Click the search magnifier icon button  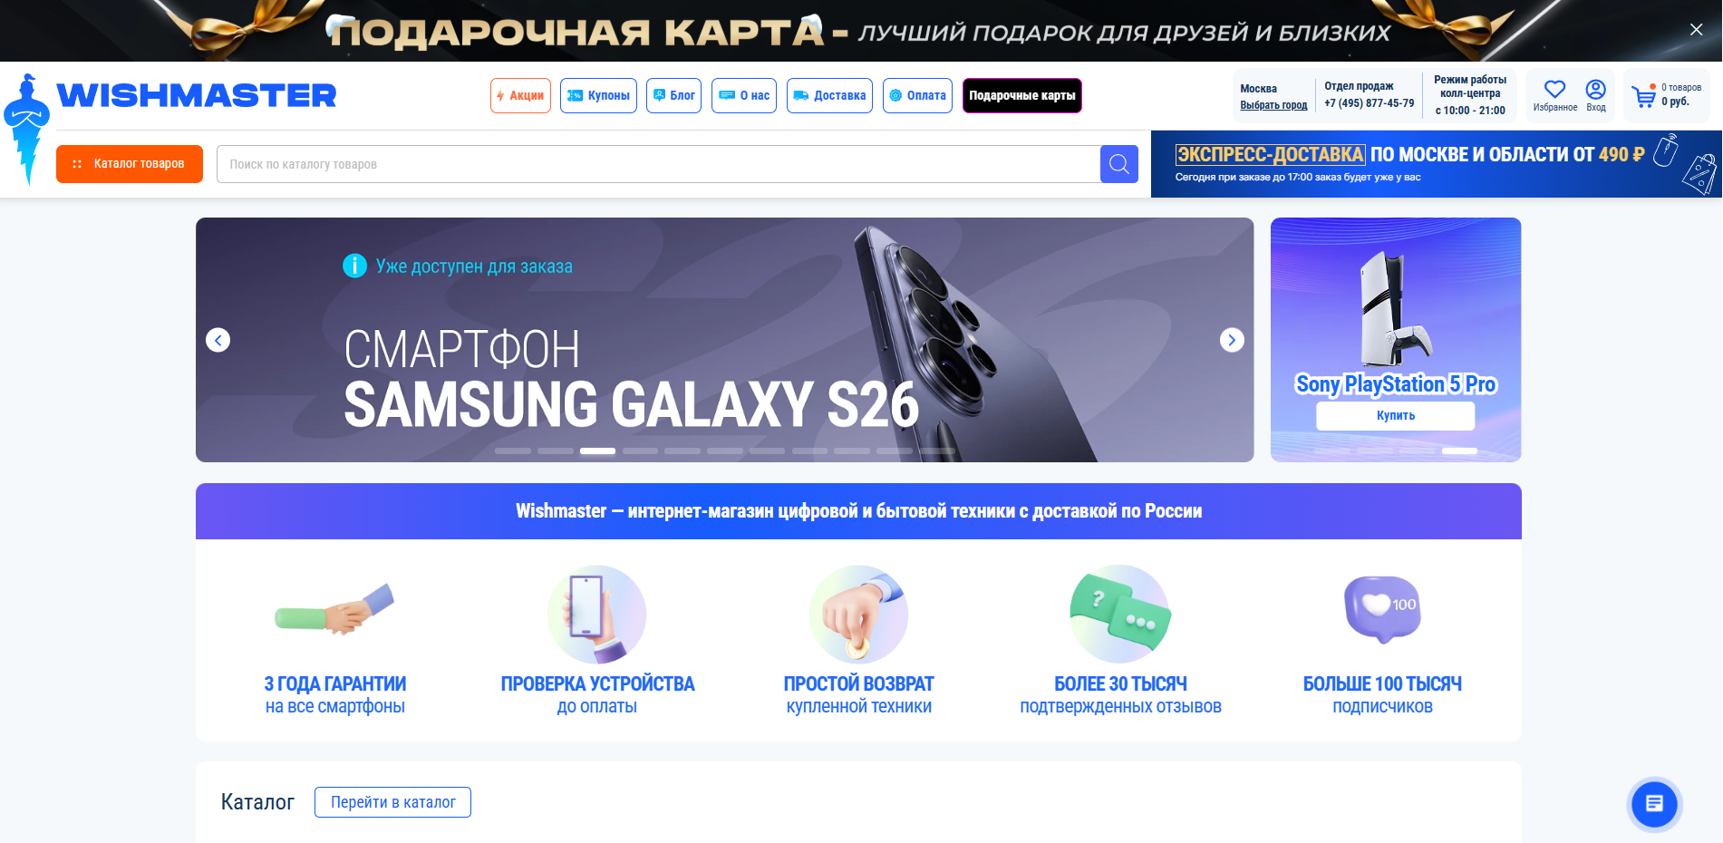pyautogui.click(x=1118, y=164)
